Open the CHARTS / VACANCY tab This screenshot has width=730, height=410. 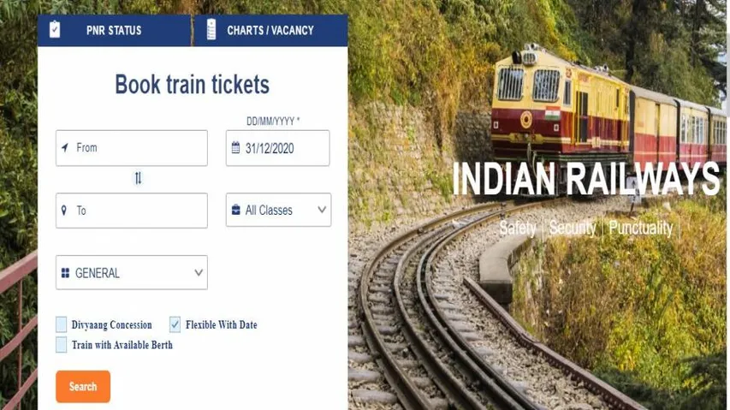point(271,30)
